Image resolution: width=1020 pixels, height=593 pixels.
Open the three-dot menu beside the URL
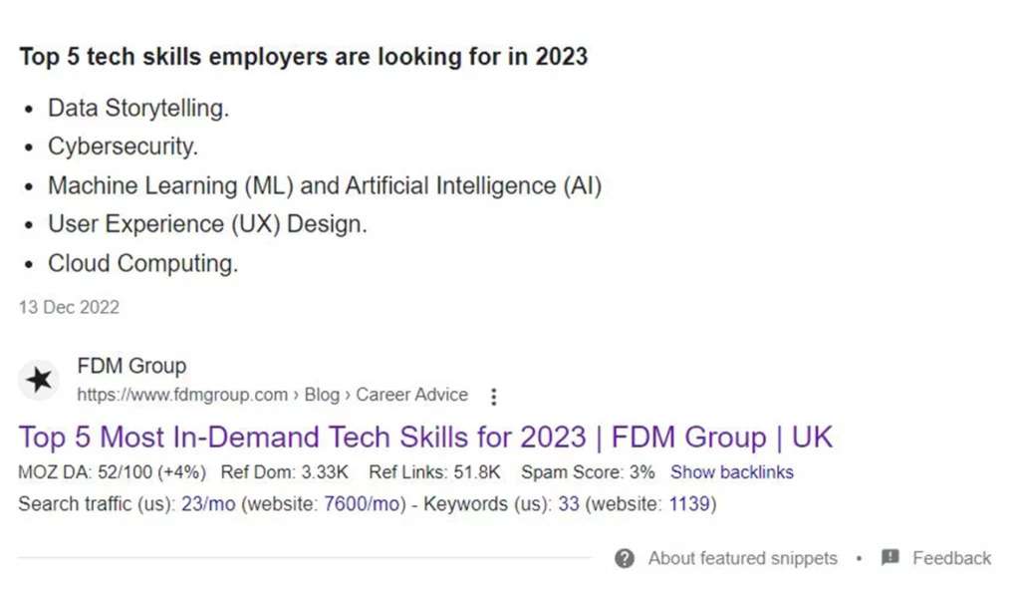point(494,397)
